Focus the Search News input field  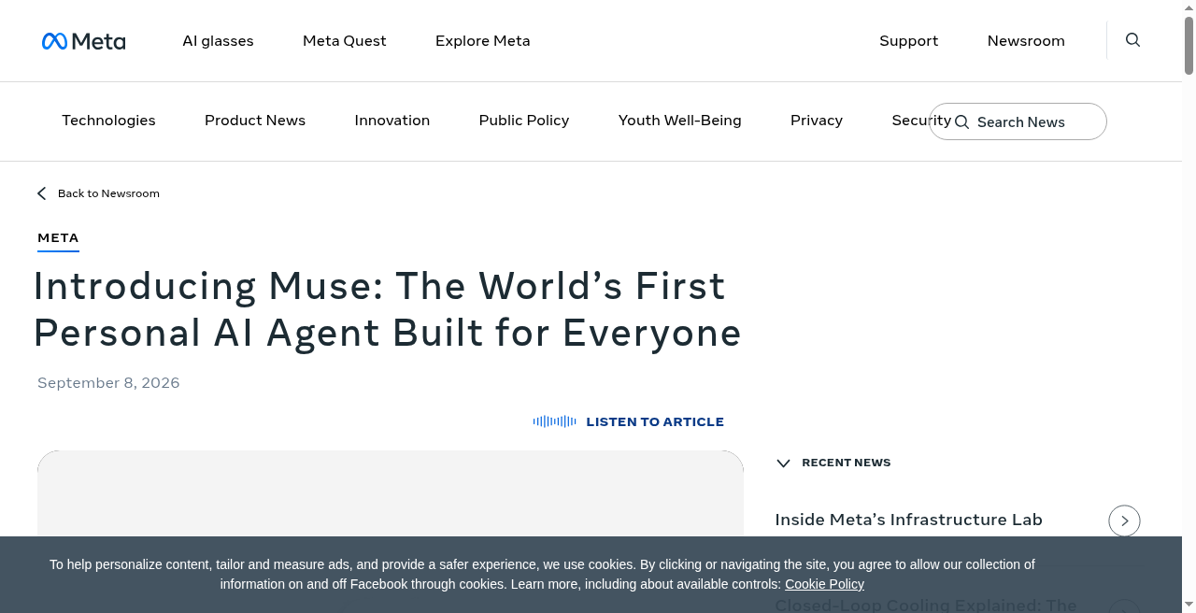point(1018,121)
